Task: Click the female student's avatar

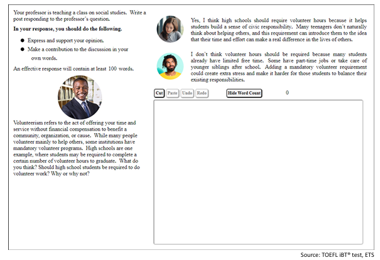Action: [170, 29]
